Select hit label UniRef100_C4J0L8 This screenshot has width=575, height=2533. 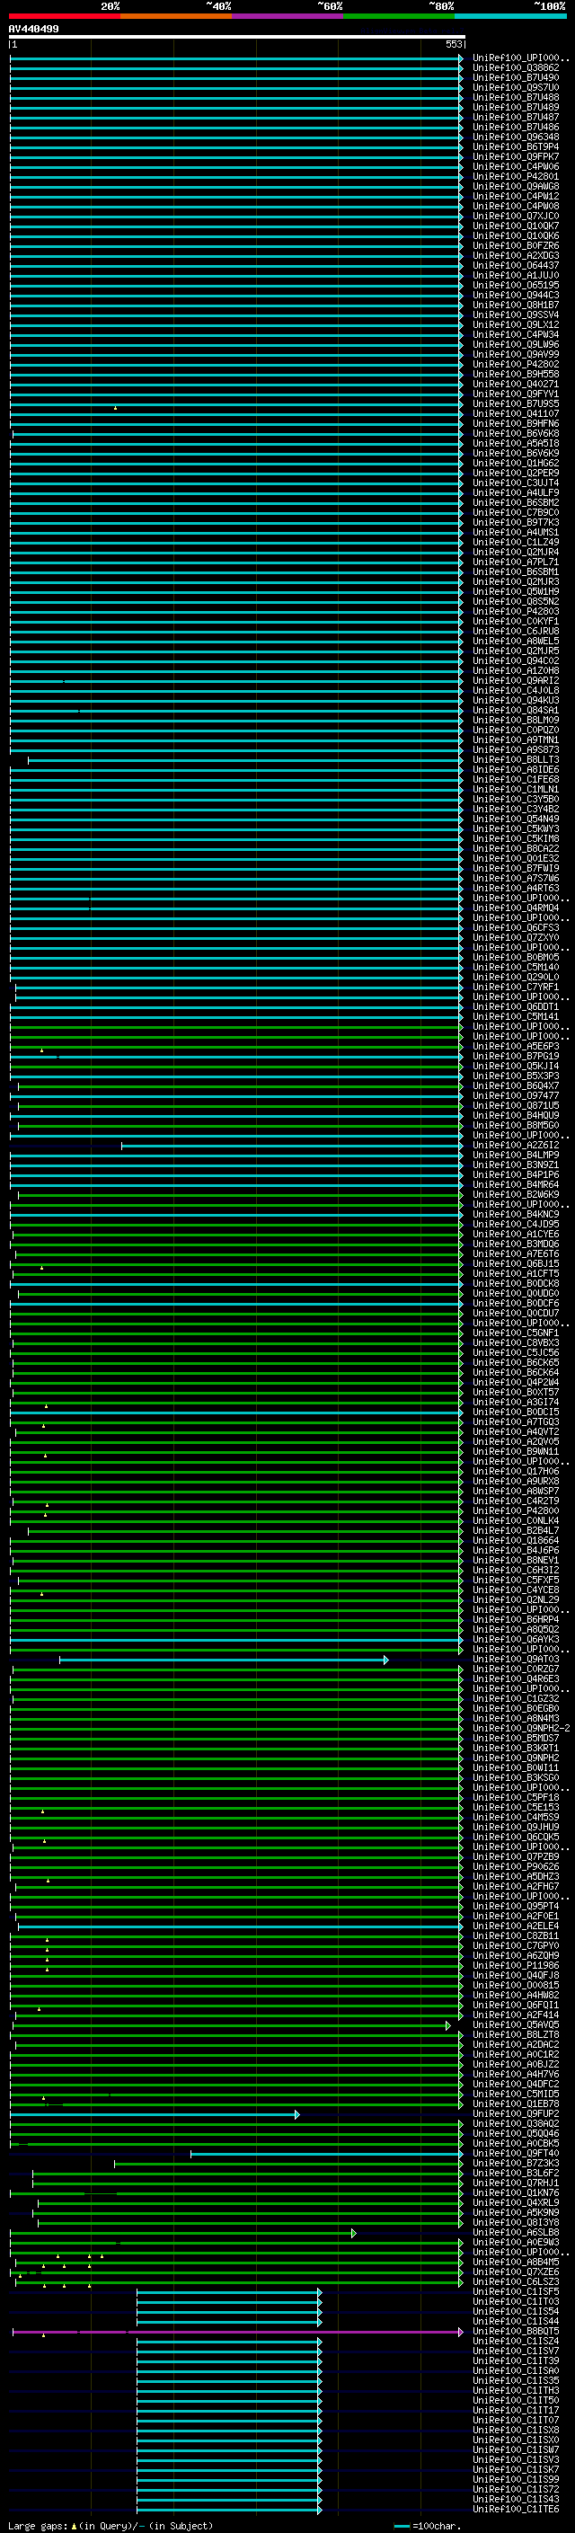(515, 689)
